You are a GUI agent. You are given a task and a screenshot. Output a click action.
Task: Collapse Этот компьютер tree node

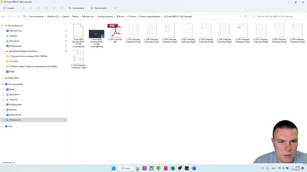pyautogui.click(x=2, y=84)
